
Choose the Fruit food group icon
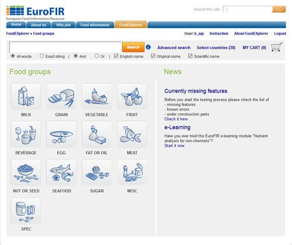[132, 96]
